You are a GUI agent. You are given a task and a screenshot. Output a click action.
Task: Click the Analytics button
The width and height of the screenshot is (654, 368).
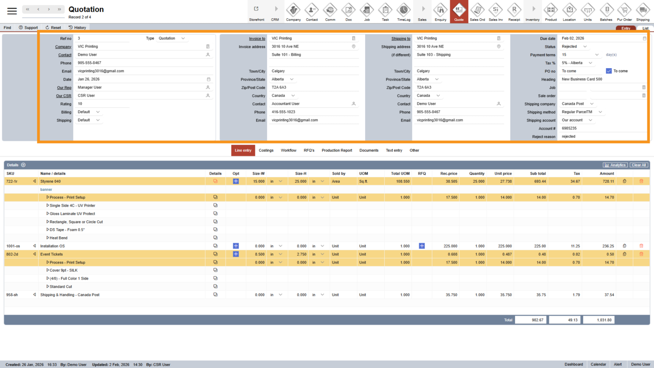pos(615,165)
